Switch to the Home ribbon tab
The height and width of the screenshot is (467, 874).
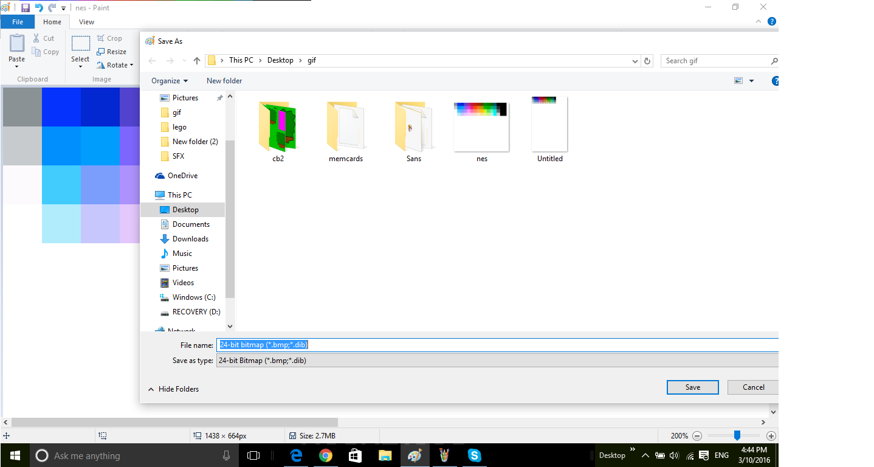[52, 22]
